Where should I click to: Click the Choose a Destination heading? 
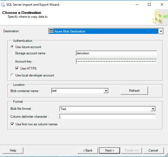tap(22, 13)
